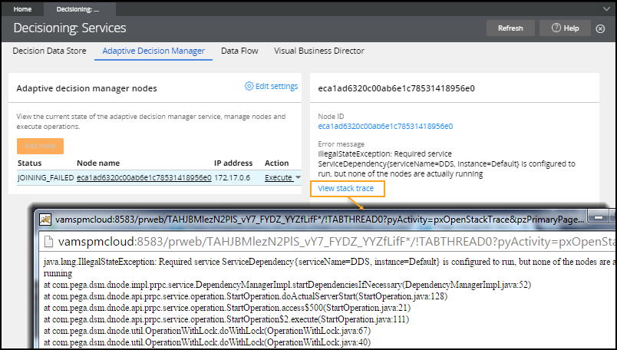Screen dimensions: 617x350
Task: Select the Adaptive Decision Manager tab
Action: click(x=153, y=51)
